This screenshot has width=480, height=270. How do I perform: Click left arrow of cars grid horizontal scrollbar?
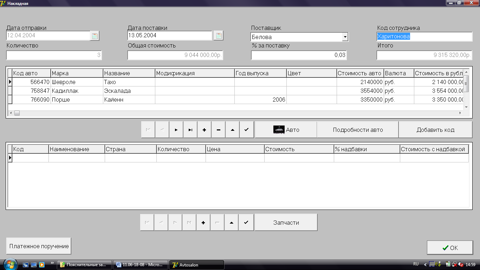11,113
